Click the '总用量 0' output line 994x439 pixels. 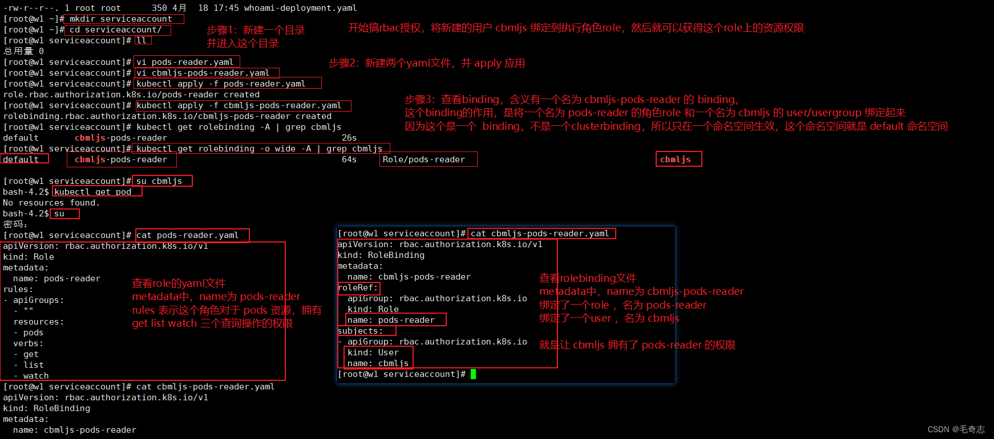point(23,51)
